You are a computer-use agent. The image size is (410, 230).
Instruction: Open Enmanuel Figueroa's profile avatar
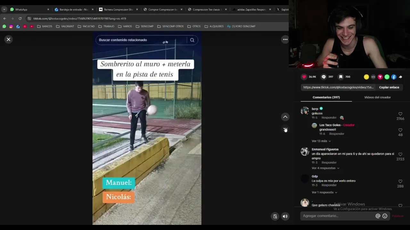pyautogui.click(x=305, y=151)
